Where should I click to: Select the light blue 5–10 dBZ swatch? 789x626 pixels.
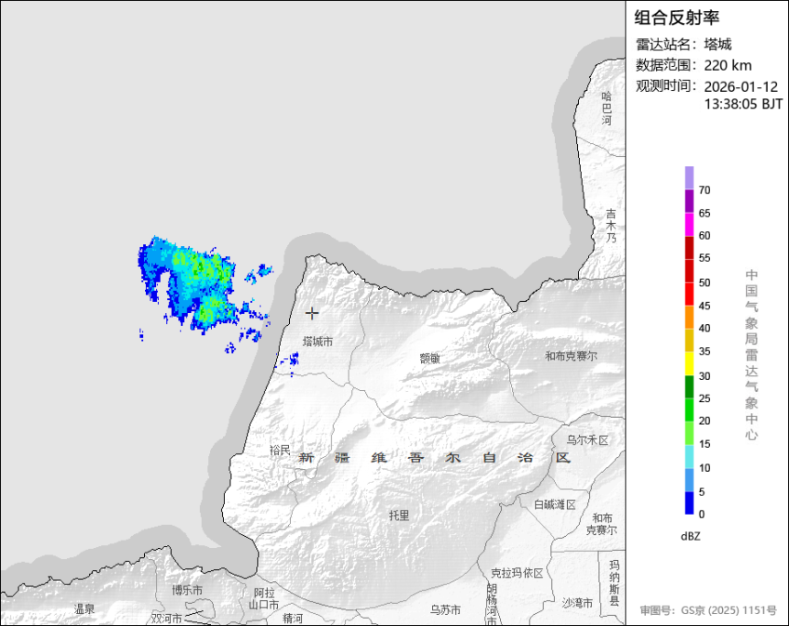point(689,479)
